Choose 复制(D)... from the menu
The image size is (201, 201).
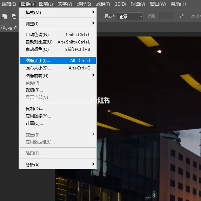[58, 109]
